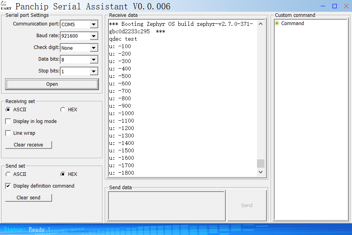Click the 'u: -100' line in receive data
The height and width of the screenshot is (235, 352).
(120, 46)
